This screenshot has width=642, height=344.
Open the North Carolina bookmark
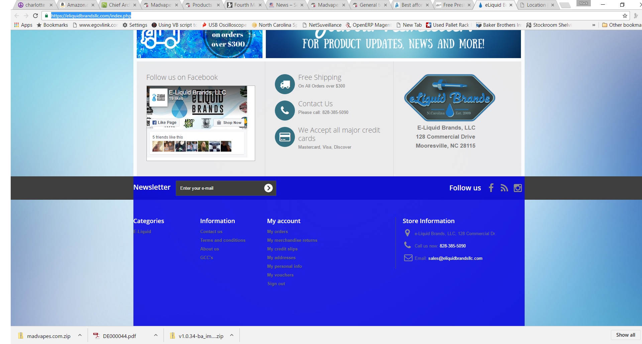(275, 25)
